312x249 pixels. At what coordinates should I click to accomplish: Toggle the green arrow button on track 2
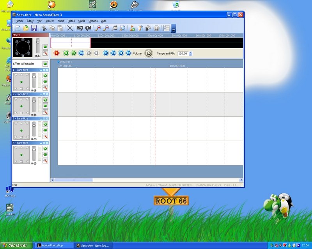click(45, 100)
